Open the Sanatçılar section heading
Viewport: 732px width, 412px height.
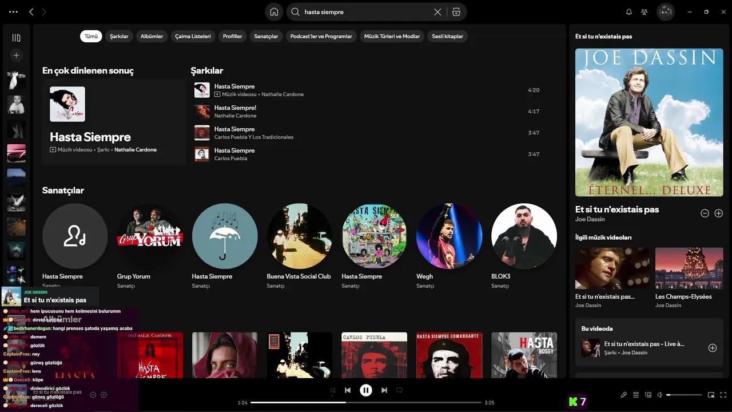63,191
